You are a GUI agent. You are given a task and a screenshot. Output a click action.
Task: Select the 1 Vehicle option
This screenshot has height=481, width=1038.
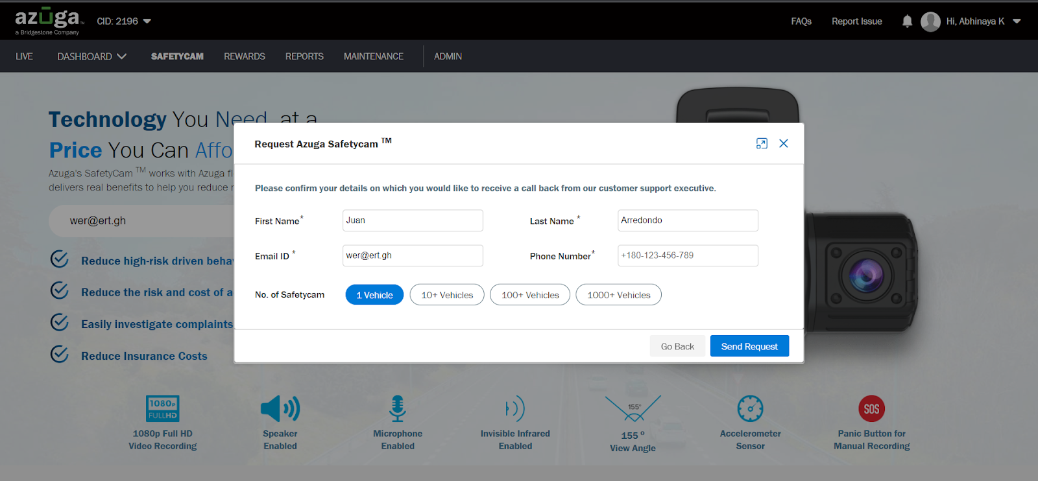374,295
